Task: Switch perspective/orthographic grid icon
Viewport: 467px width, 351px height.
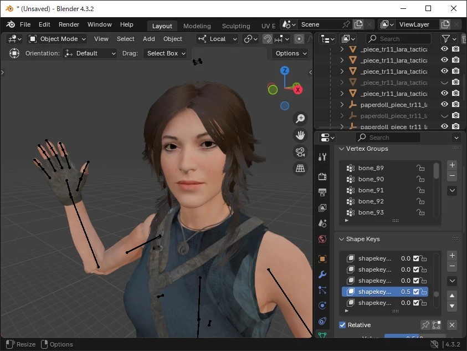Action: (x=300, y=169)
